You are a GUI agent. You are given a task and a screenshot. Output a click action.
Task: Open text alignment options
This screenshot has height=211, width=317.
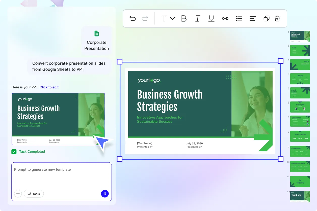(253, 18)
